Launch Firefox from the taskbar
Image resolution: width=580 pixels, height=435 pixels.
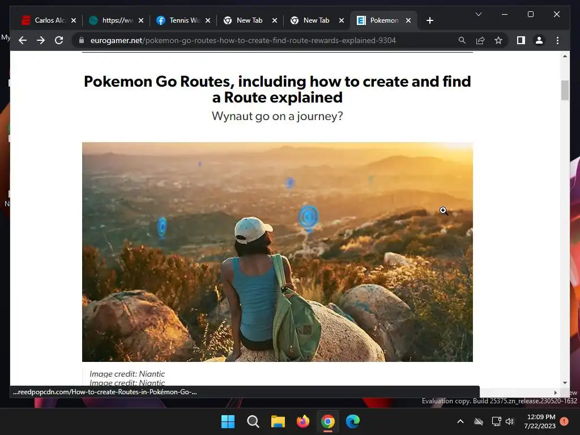pyautogui.click(x=303, y=421)
